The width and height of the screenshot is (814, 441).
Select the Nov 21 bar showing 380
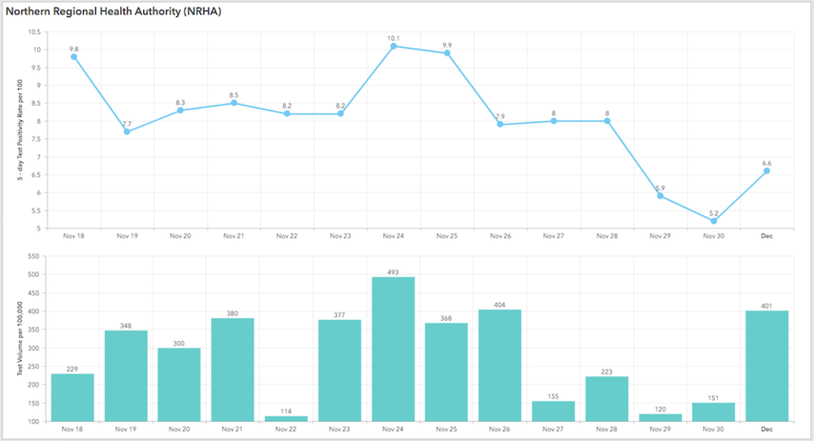[232, 370]
